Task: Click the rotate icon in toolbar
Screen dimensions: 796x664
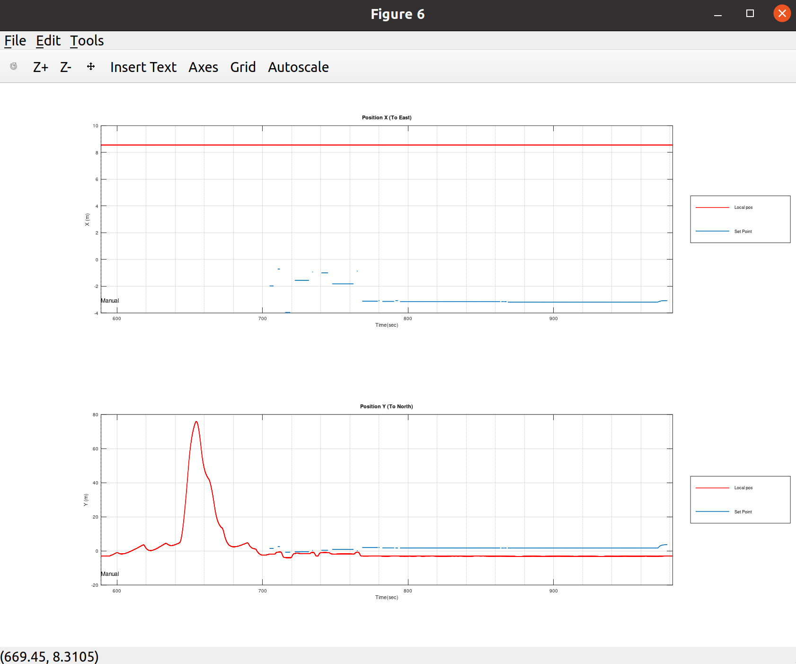Action: click(14, 66)
